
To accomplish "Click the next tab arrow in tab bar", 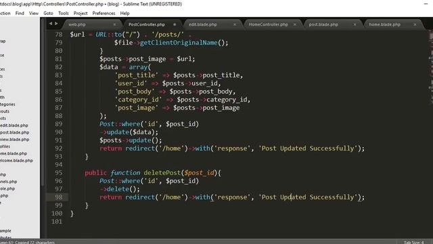I will click(x=56, y=24).
